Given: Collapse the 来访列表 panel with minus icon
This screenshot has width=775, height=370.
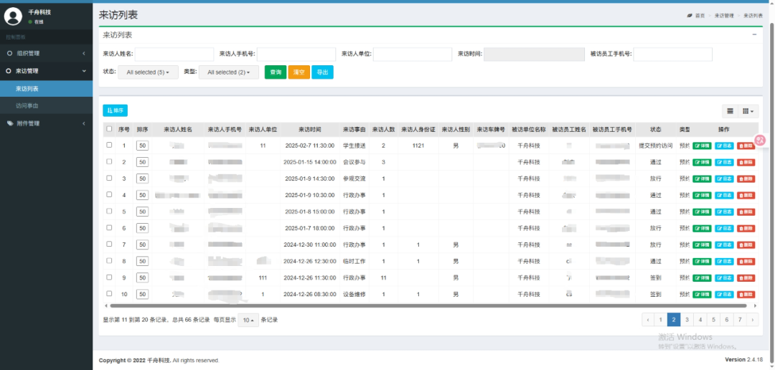Looking at the screenshot, I should pyautogui.click(x=754, y=34).
